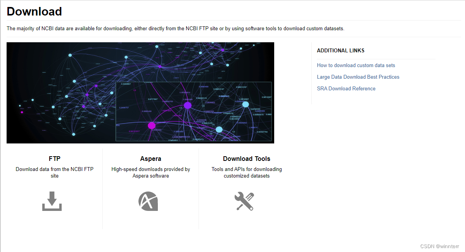Viewport: 465px width, 252px height.
Task: Click the Aspera logo icon
Action: [x=148, y=201]
